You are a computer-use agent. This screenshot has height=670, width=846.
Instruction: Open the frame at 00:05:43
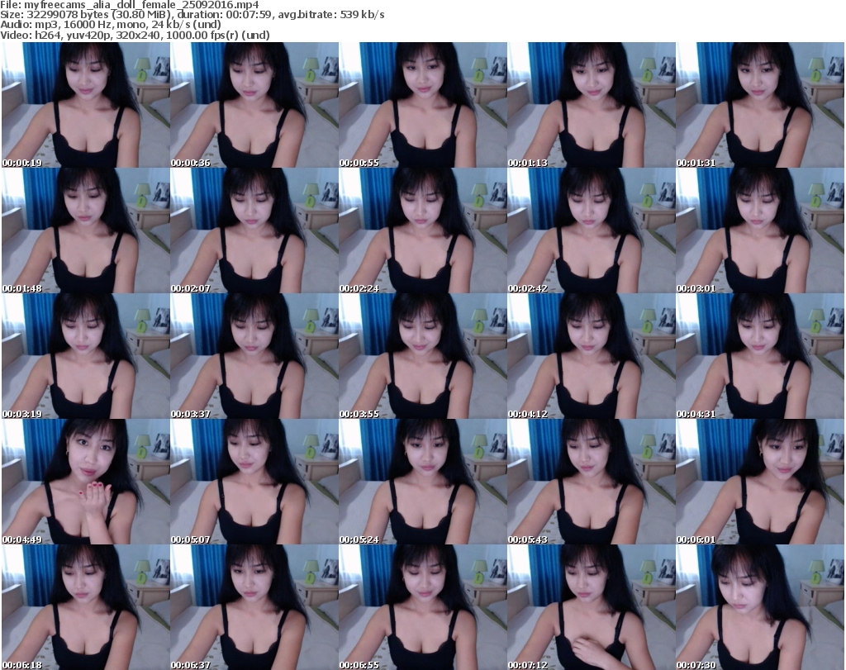coord(592,482)
